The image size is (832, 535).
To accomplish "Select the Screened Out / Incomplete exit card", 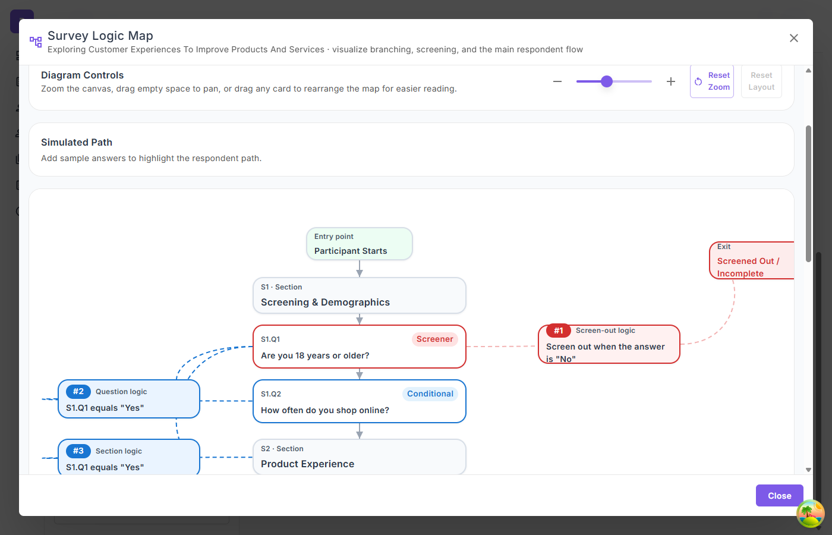I will (x=752, y=261).
